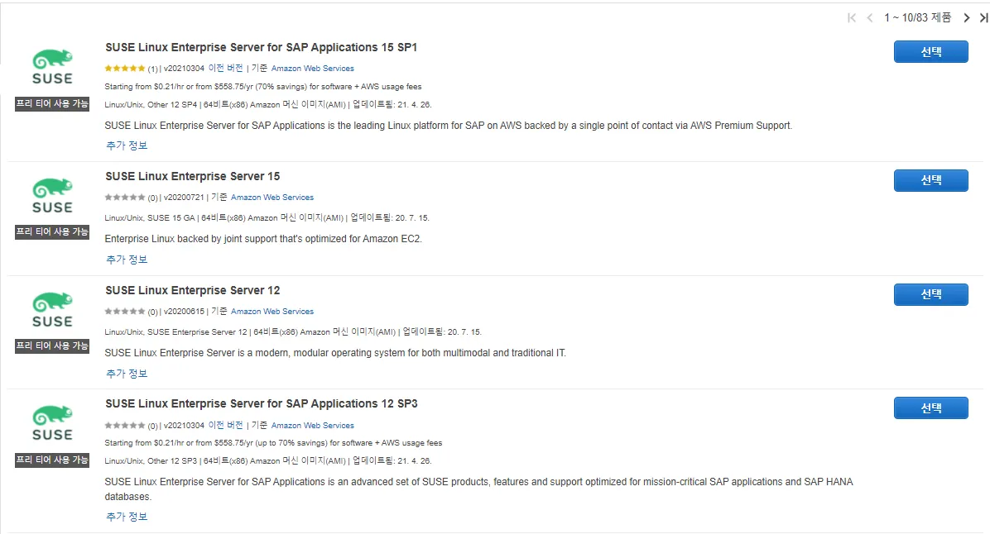Screen dimensions: 990x534
Task: Click pricing text '70% savings' for SAP 15 SP1
Action: click(281, 86)
